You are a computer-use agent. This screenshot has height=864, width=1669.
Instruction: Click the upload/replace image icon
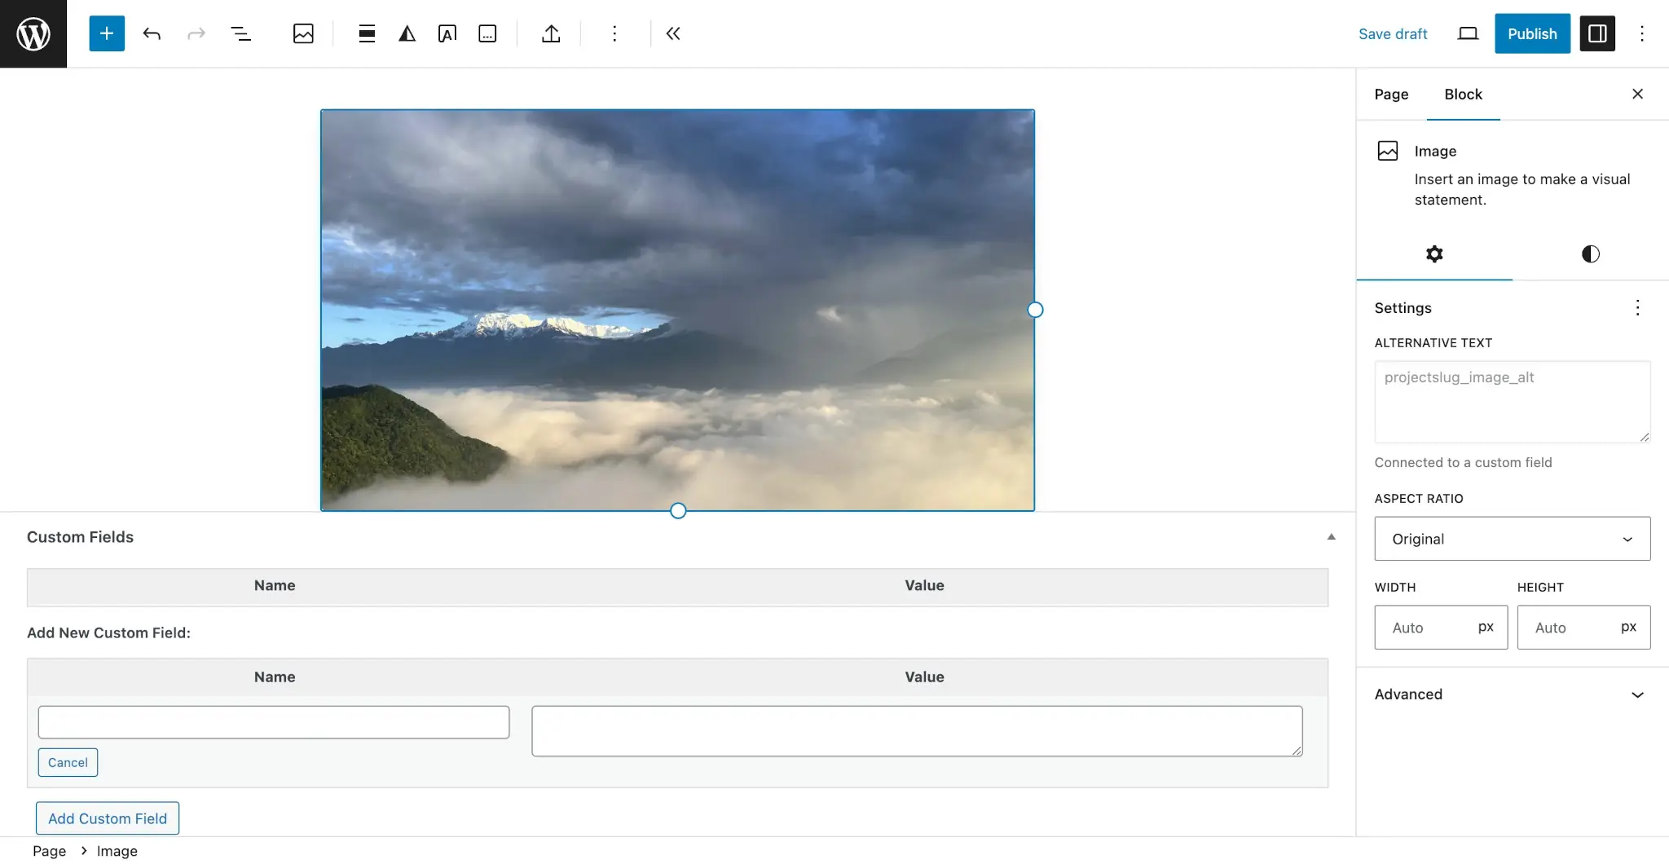tap(551, 33)
